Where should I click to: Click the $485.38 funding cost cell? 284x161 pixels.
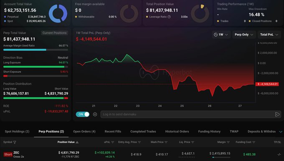(x=249, y=154)
